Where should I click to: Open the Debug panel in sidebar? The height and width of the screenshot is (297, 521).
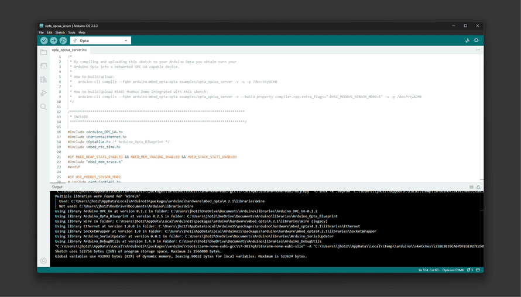43,94
